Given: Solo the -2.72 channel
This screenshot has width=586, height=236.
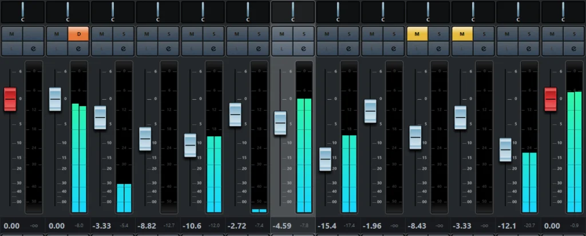Looking at the screenshot, I should [259, 34].
